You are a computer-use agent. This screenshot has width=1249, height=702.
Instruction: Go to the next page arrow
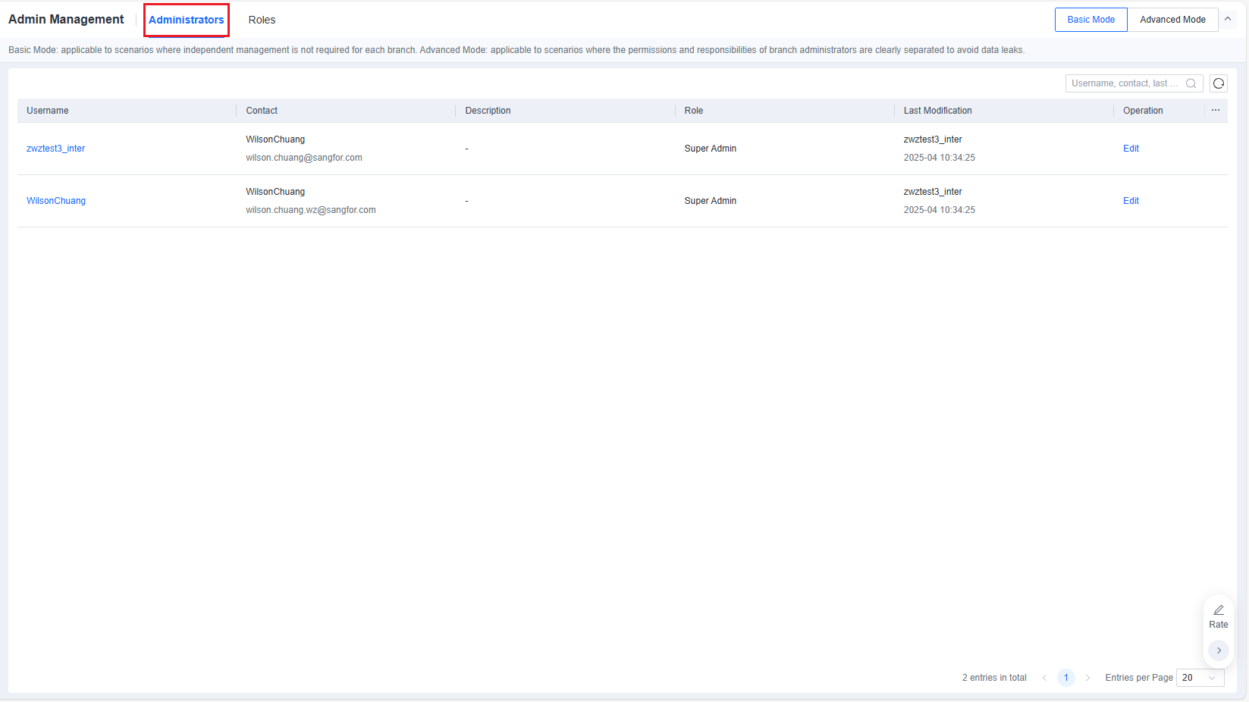point(1087,678)
